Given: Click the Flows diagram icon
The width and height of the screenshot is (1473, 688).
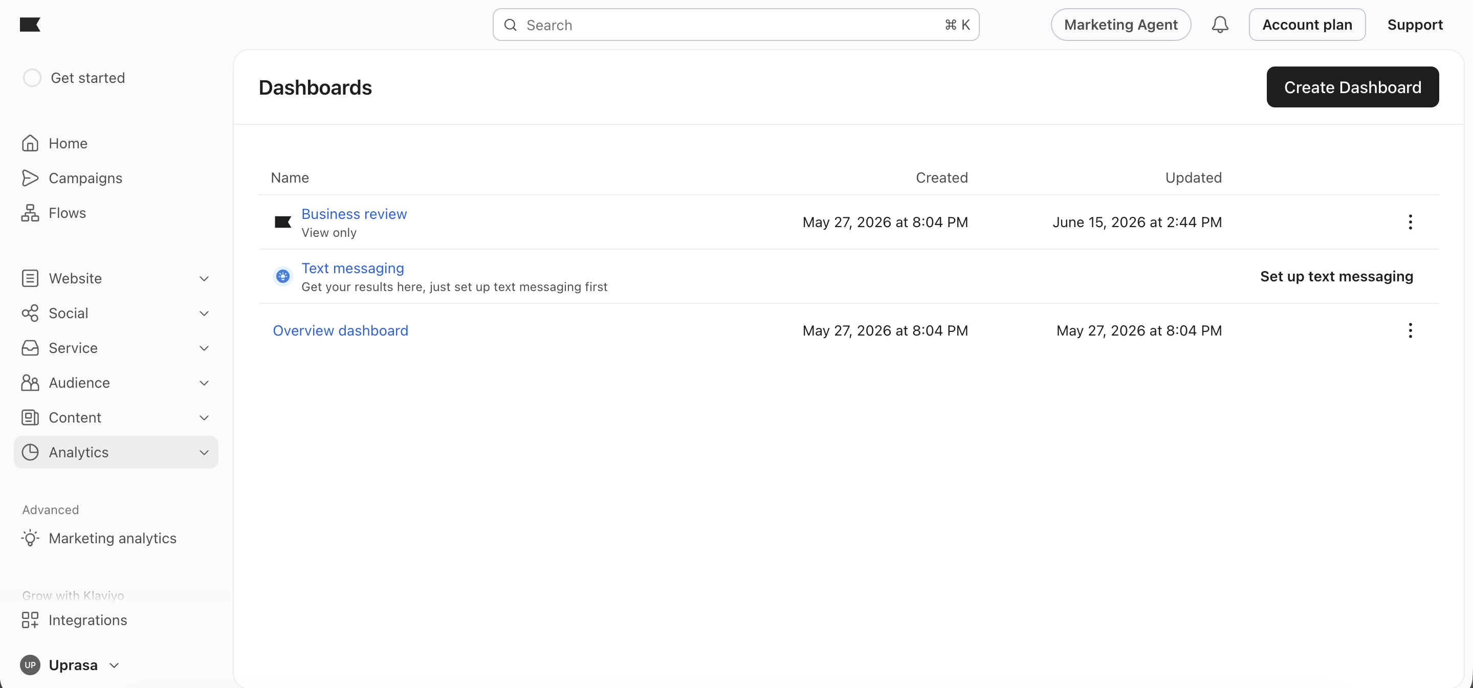Looking at the screenshot, I should click(x=30, y=213).
